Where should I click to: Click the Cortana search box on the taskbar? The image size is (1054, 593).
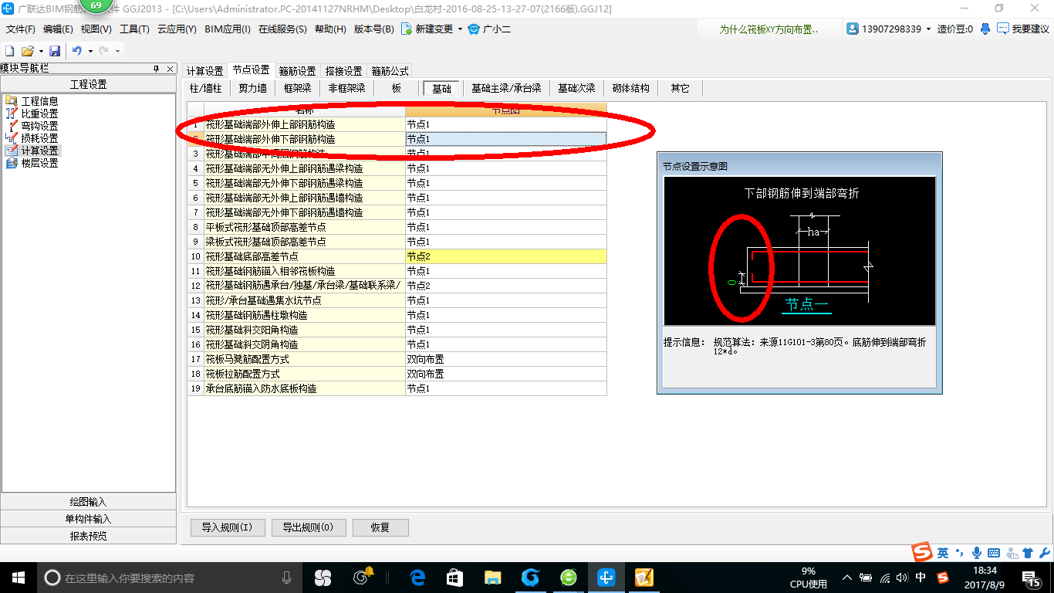click(170, 577)
